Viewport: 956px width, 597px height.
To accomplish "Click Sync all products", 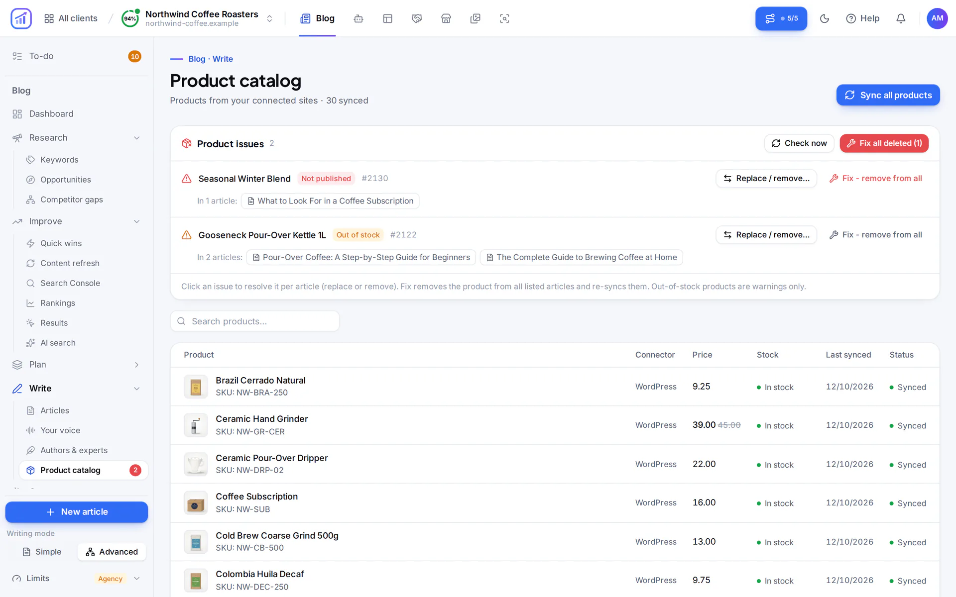I will pos(888,95).
